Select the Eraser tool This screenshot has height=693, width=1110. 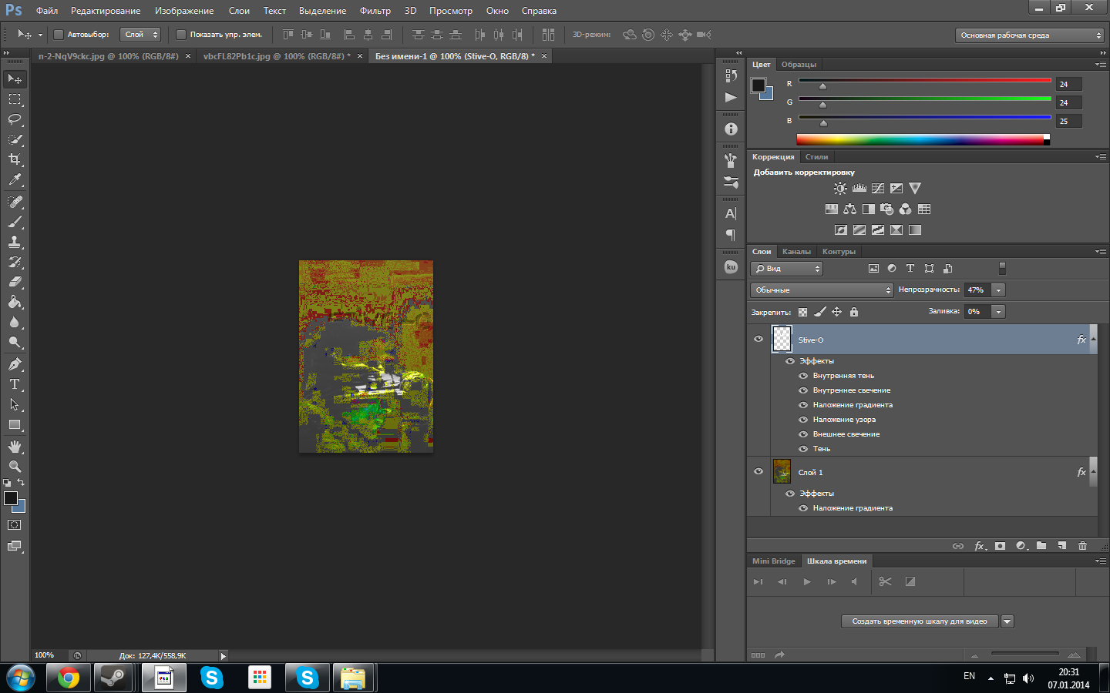pyautogui.click(x=15, y=282)
